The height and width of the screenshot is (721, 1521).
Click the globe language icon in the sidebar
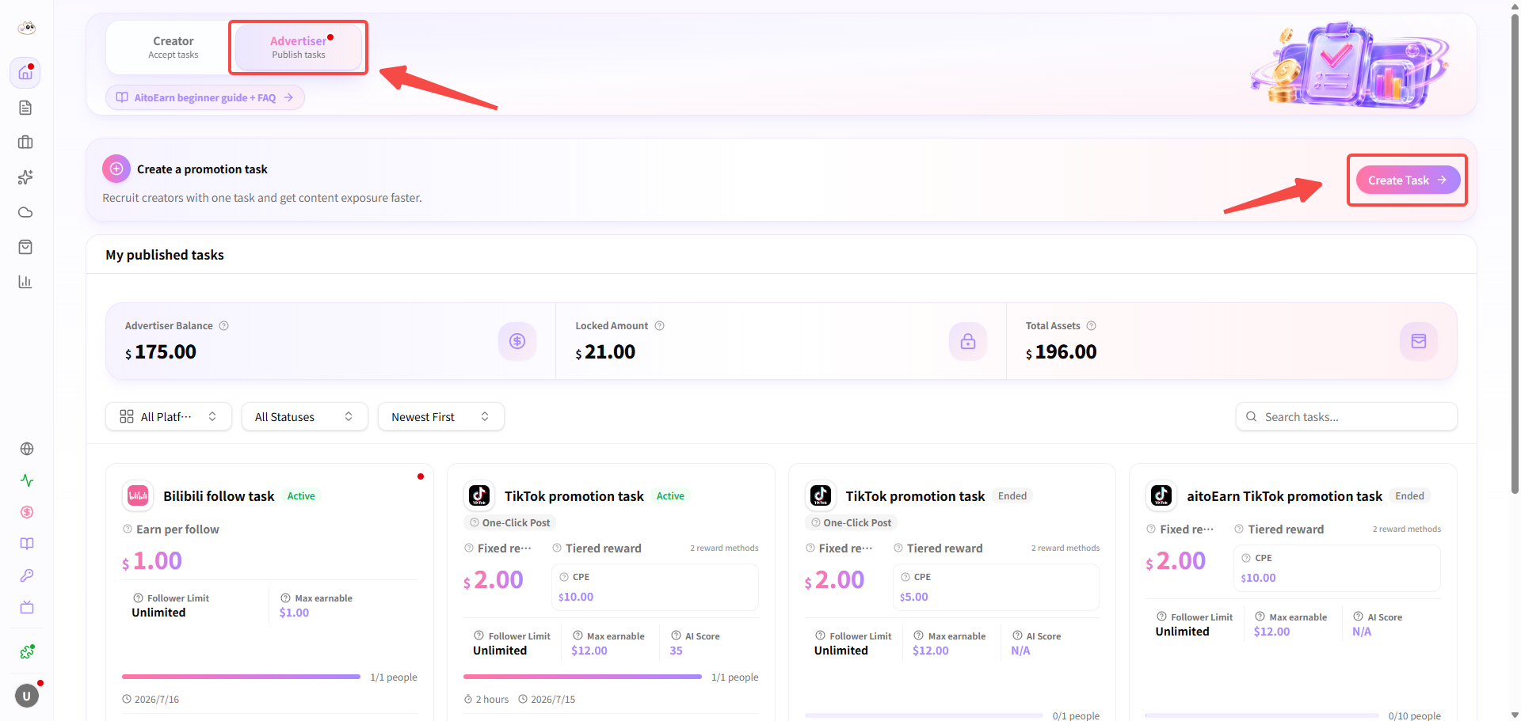click(27, 449)
